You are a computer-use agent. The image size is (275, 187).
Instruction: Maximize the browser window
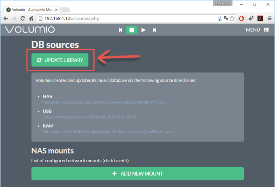[254, 4]
